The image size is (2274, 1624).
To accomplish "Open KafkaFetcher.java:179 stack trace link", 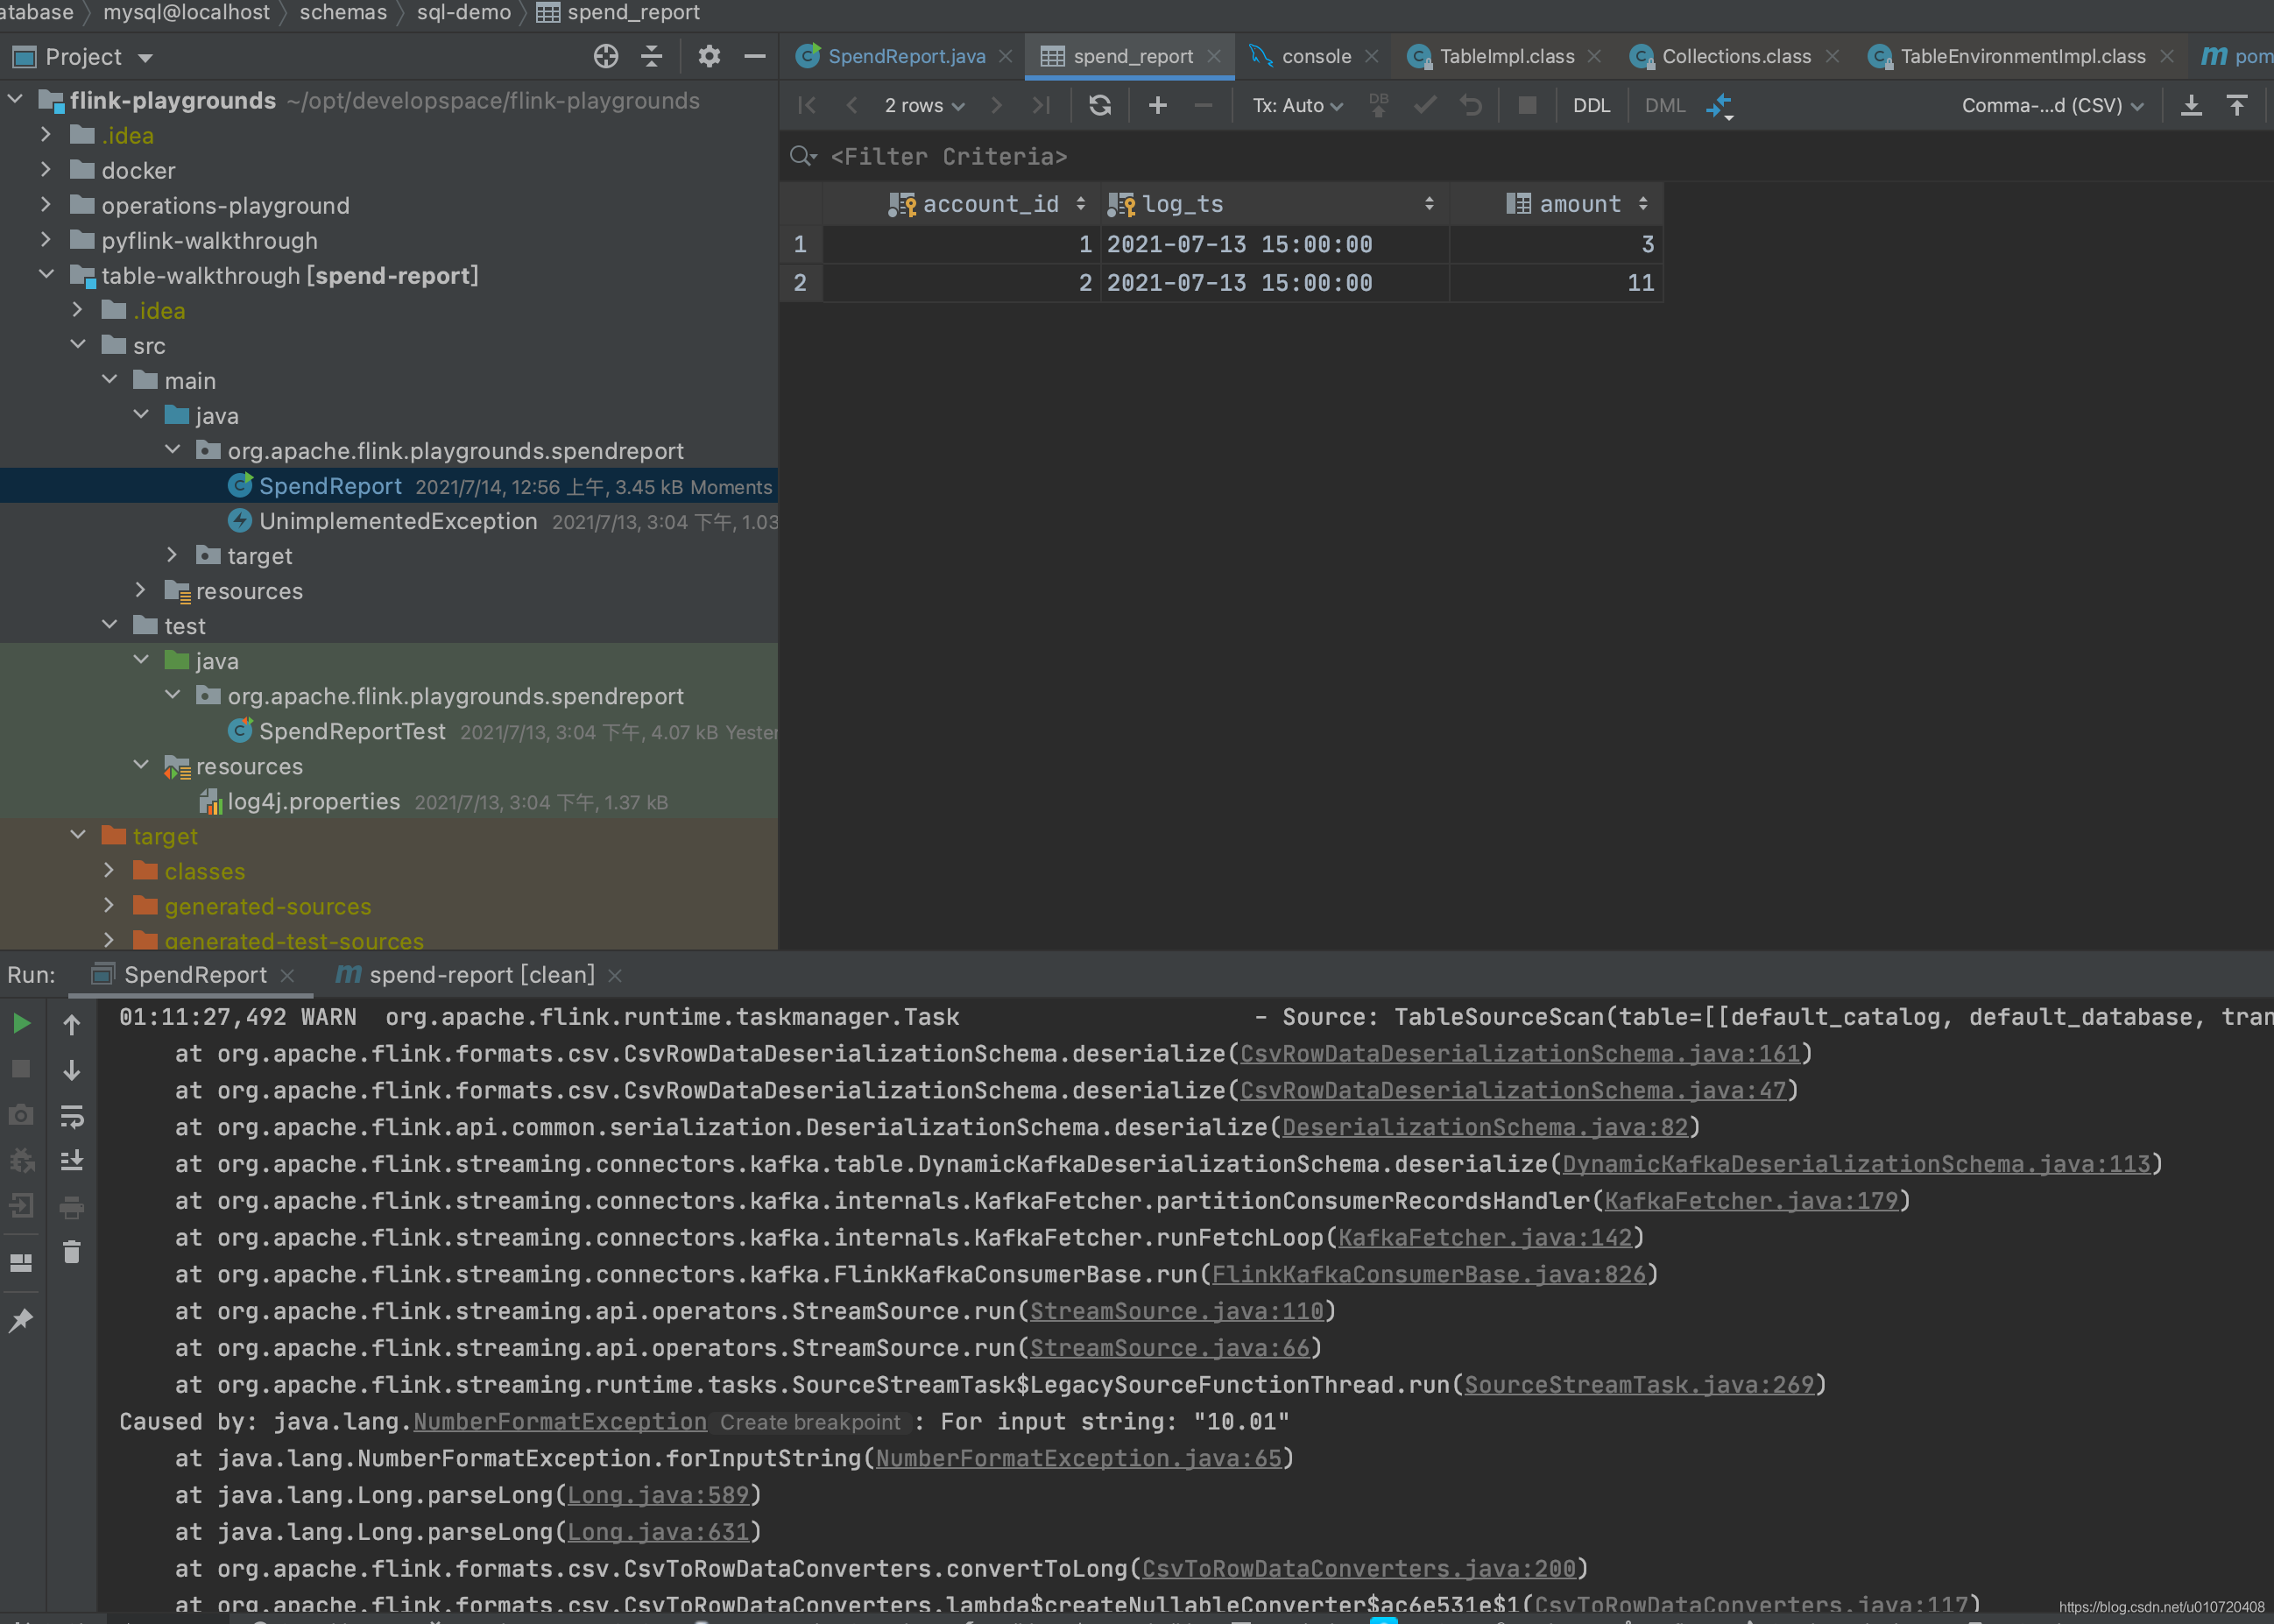I will point(1750,1200).
